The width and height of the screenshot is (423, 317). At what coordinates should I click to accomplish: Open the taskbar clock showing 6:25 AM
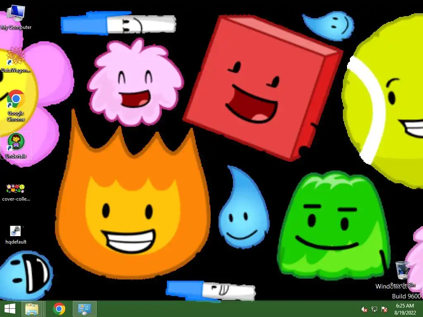click(405, 309)
